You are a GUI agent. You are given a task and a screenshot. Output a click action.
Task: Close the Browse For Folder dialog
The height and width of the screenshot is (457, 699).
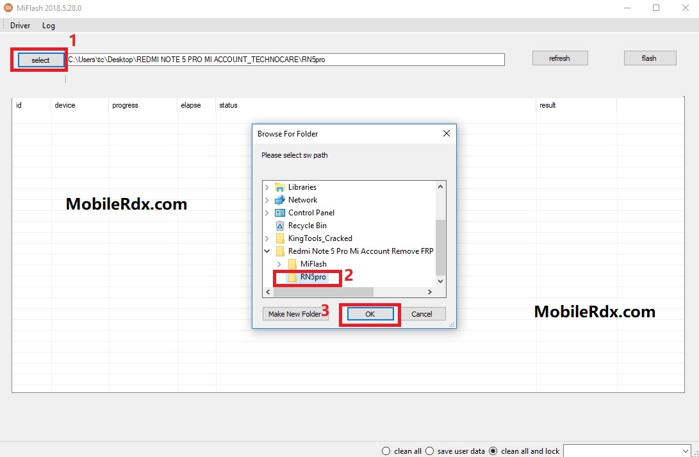pos(446,133)
